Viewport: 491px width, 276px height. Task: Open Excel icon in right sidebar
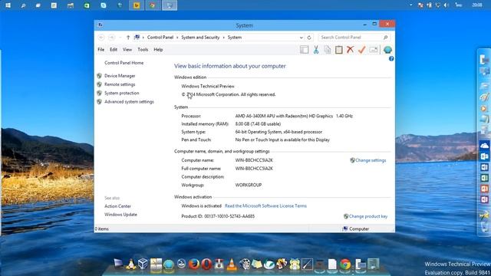click(484, 178)
